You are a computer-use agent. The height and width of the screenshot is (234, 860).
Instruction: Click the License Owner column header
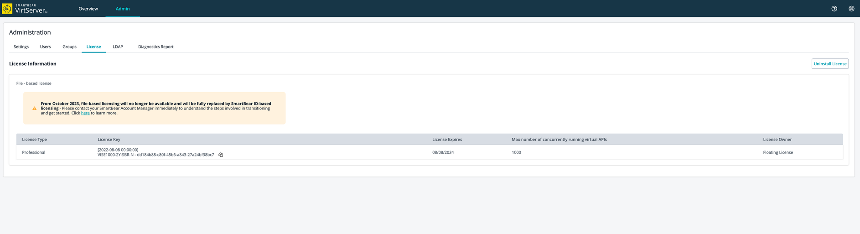pyautogui.click(x=777, y=140)
